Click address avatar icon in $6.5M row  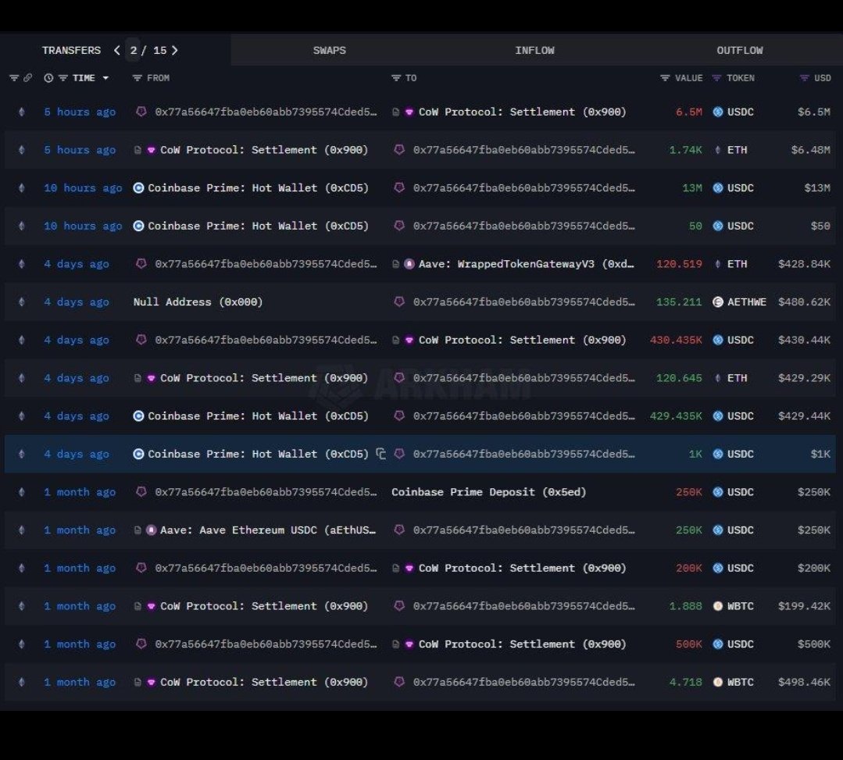click(141, 111)
